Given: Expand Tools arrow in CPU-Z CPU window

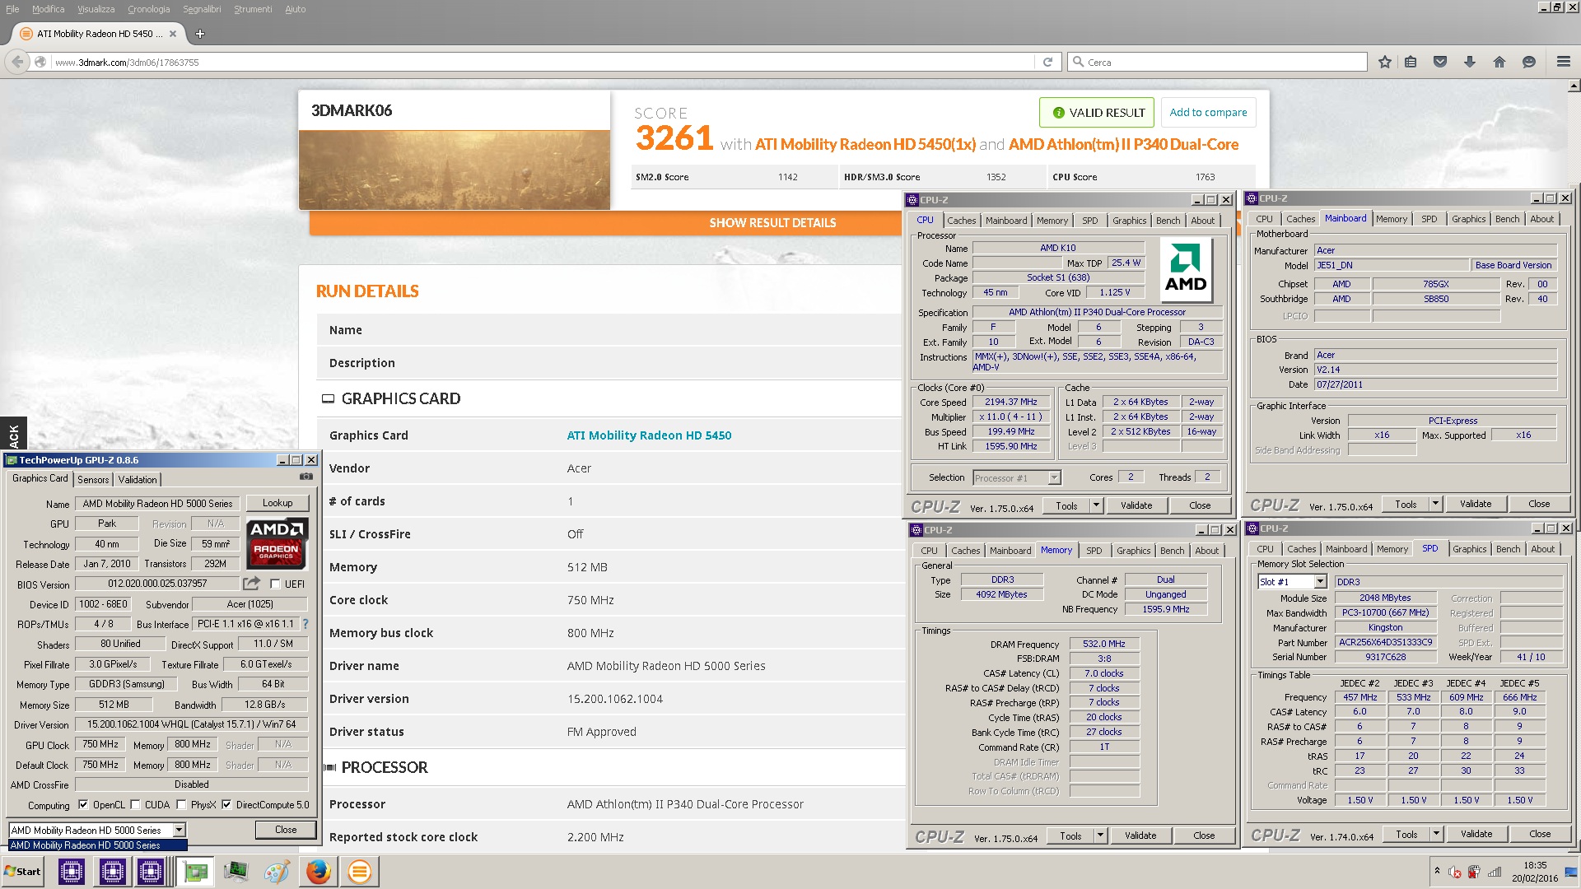Looking at the screenshot, I should [x=1096, y=505].
